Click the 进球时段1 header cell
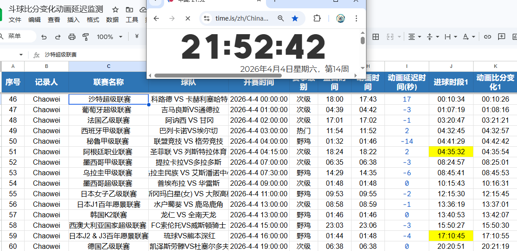This screenshot has height=251, width=517. (x=451, y=82)
